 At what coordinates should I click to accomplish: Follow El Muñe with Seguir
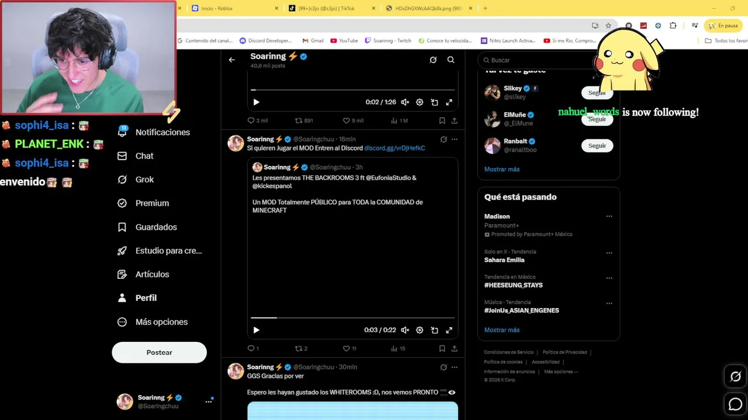[x=597, y=119]
